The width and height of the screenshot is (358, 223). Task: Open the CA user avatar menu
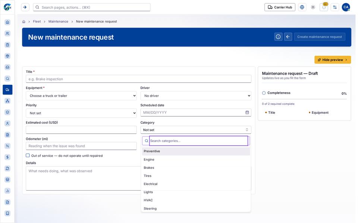(346, 7)
